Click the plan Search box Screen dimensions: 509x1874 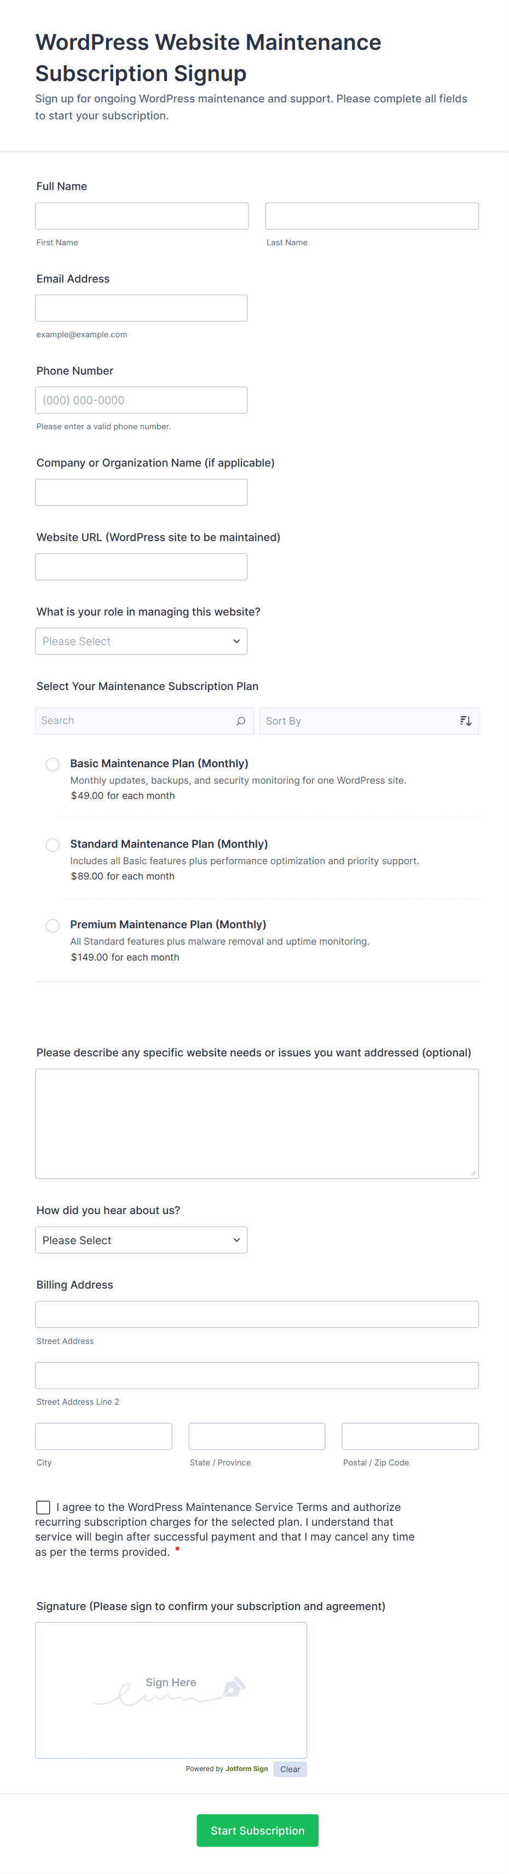pos(135,721)
